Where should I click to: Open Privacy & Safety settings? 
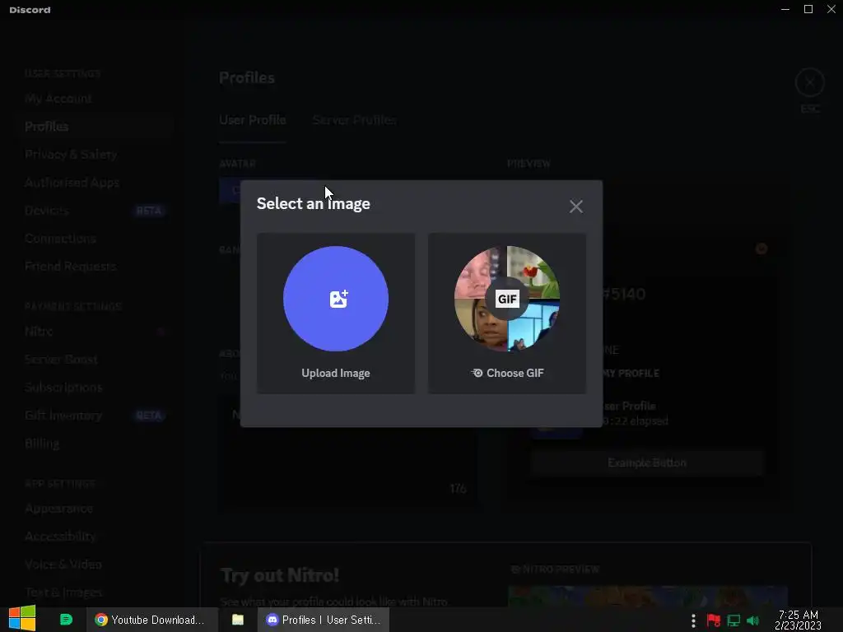click(x=71, y=154)
